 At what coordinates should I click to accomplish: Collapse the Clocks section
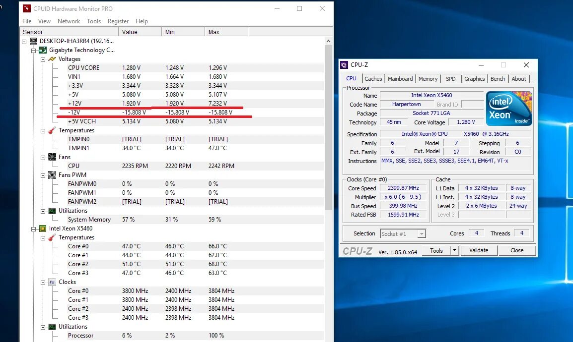coord(43,283)
